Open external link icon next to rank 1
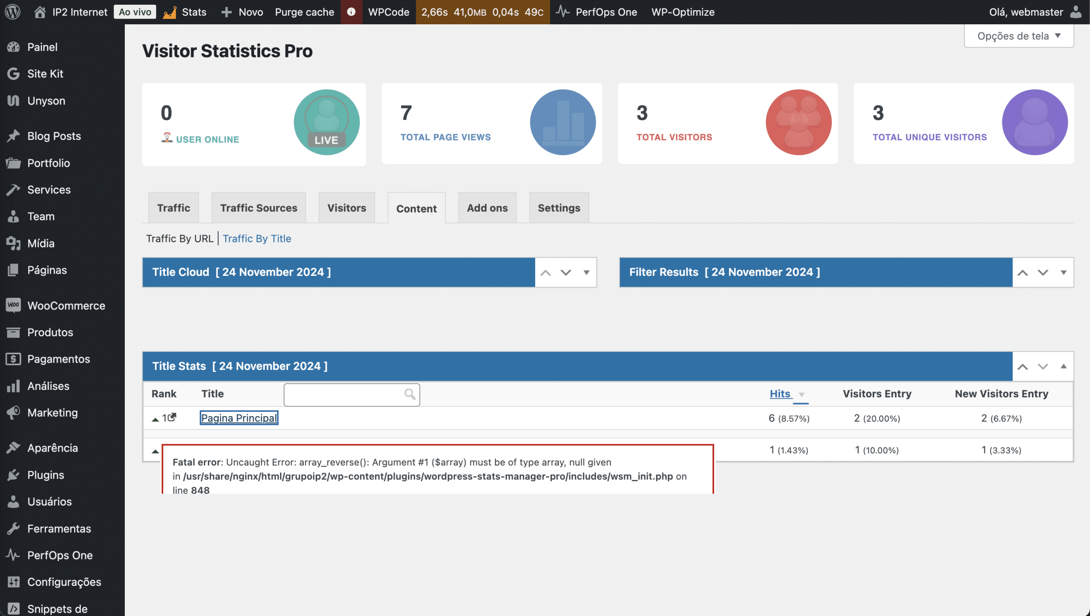Viewport: 1090px width, 616px height. pos(172,417)
